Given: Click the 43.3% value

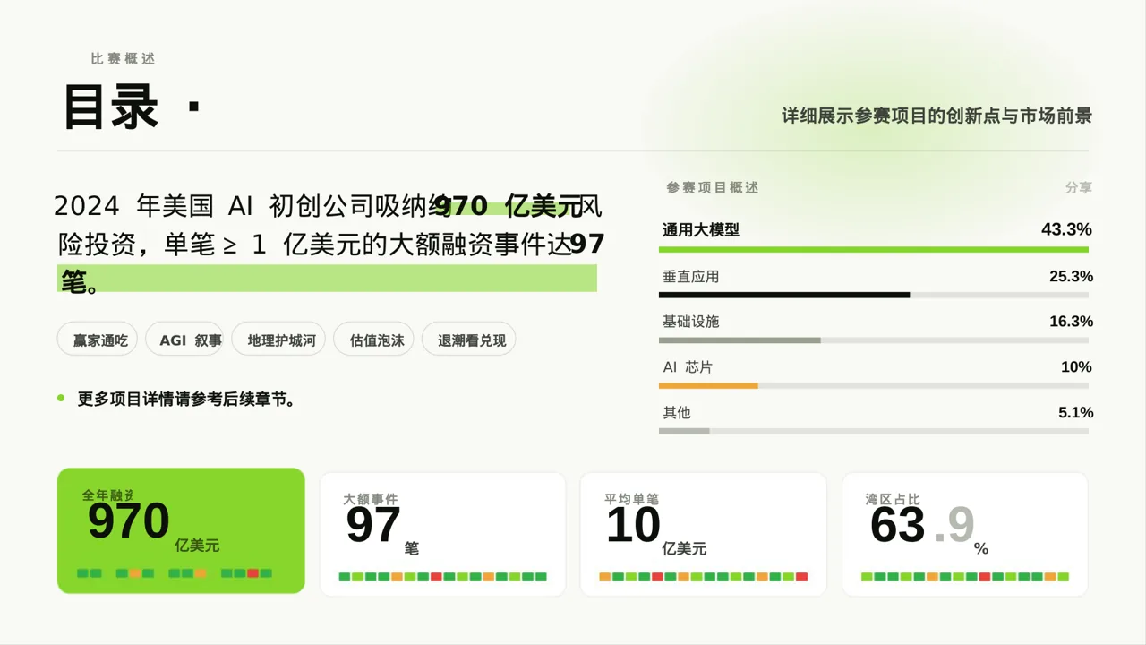Looking at the screenshot, I should (x=1066, y=230).
